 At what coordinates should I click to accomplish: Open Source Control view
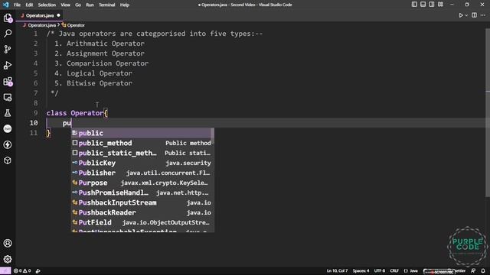[x=8, y=49]
